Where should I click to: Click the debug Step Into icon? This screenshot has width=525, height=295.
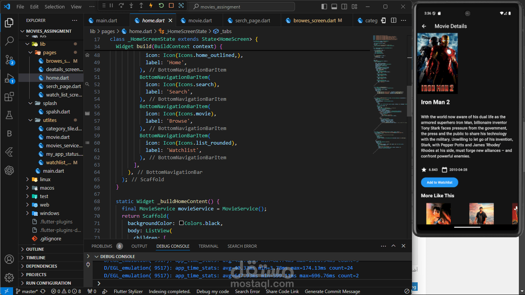coord(132,5)
